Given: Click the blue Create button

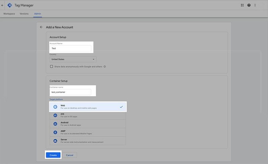Looking at the screenshot, I should pos(53,155).
